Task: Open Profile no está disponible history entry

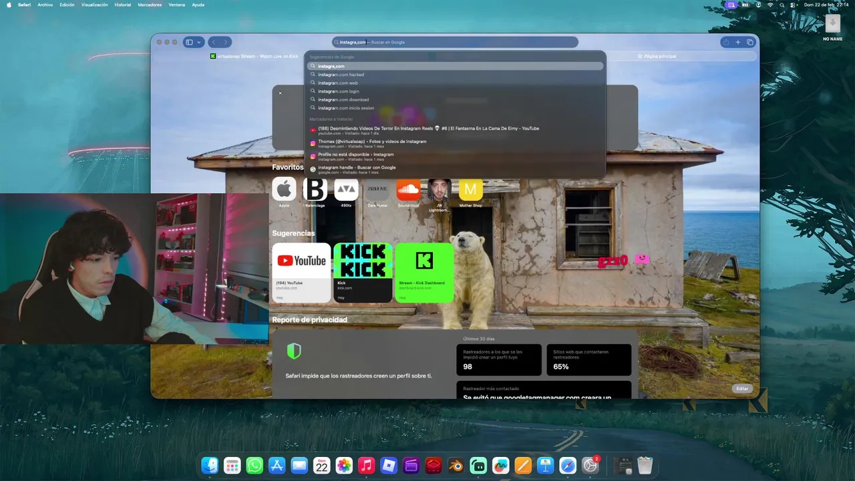Action: pyautogui.click(x=455, y=156)
